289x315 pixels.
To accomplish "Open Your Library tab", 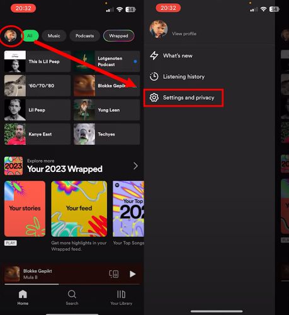I will coord(122,297).
